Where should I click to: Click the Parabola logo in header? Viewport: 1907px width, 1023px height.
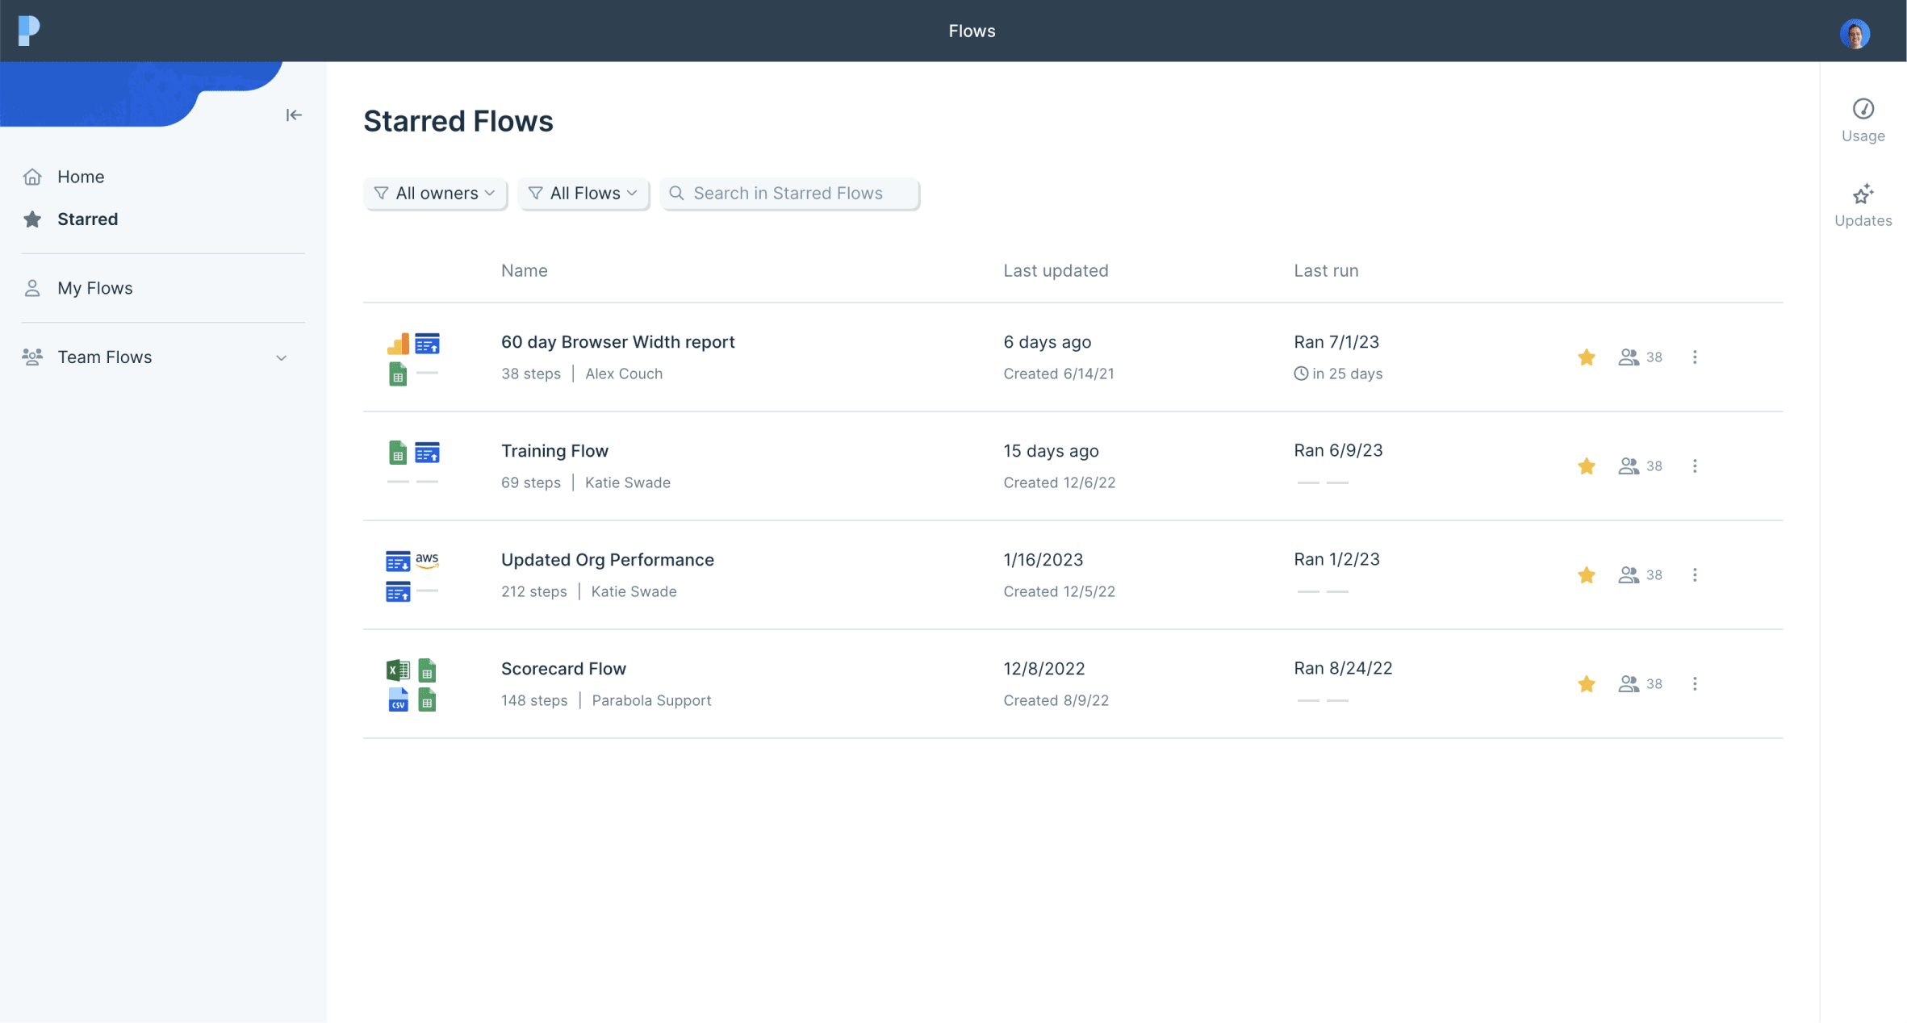[x=29, y=31]
